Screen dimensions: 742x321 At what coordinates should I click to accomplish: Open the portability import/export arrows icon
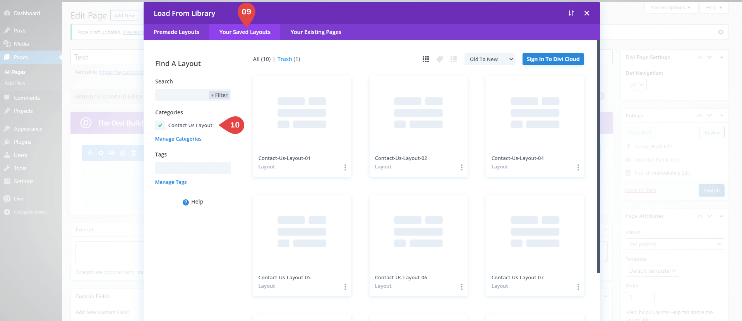coord(571,13)
